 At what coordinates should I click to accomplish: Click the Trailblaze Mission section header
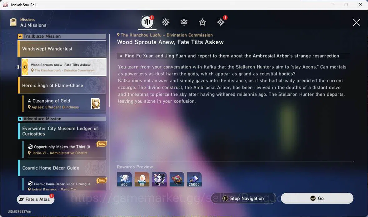point(62,36)
